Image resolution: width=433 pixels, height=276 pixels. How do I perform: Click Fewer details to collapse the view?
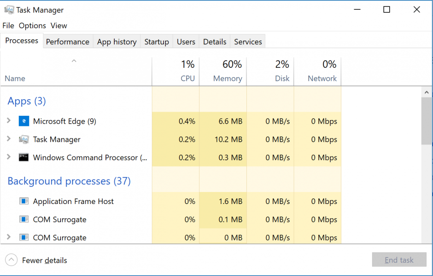click(44, 260)
